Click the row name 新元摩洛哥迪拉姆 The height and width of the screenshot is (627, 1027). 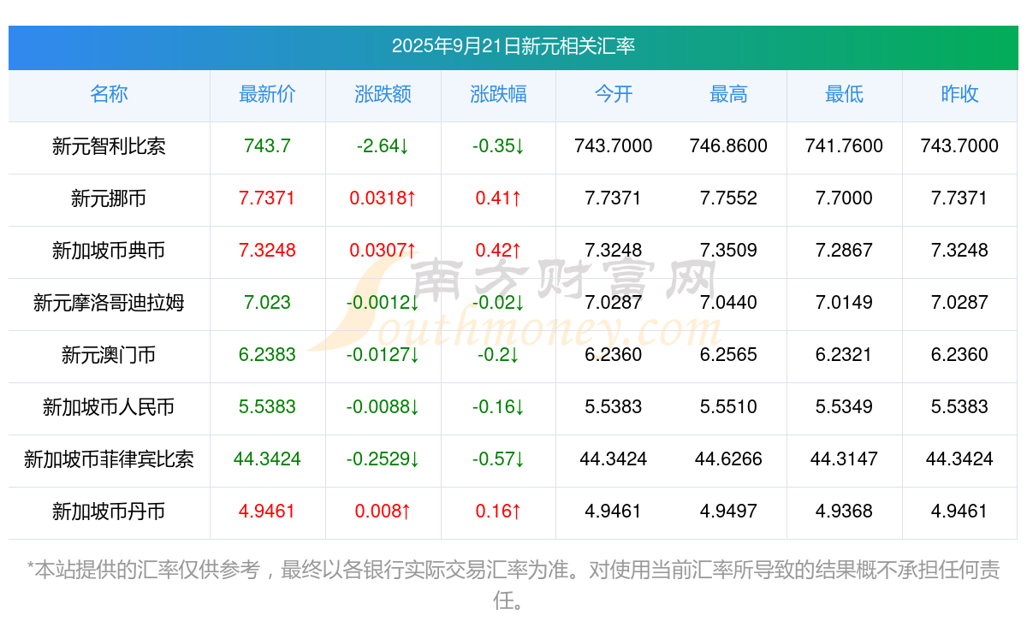109,303
